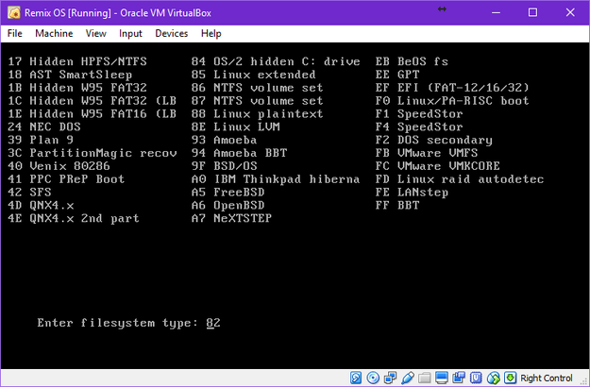Viewport: 590px width, 387px height.
Task: Click the VirtualBox app icon in title bar
Action: [x=14, y=13]
